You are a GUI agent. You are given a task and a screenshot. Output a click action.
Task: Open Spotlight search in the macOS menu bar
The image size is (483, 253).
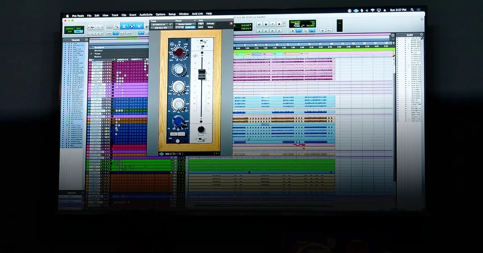tap(412, 10)
